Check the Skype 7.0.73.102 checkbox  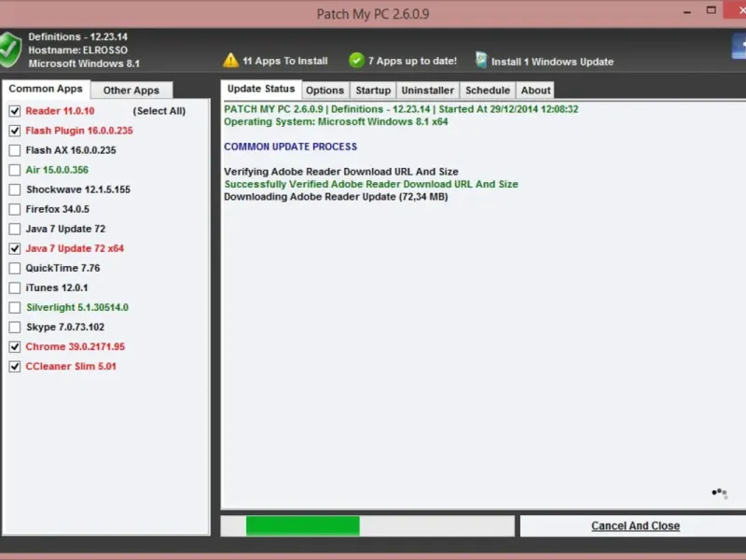tap(15, 328)
